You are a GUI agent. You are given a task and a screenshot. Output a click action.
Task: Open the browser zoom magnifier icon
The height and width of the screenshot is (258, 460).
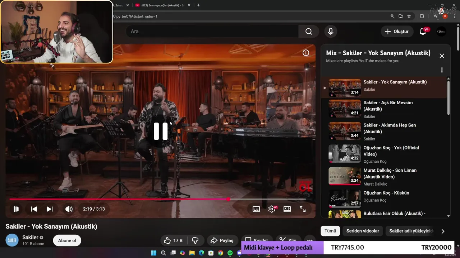392,16
